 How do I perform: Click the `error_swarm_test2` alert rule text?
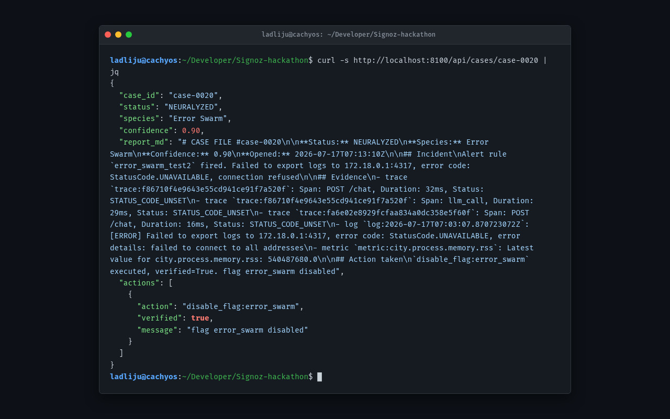[x=153, y=166]
